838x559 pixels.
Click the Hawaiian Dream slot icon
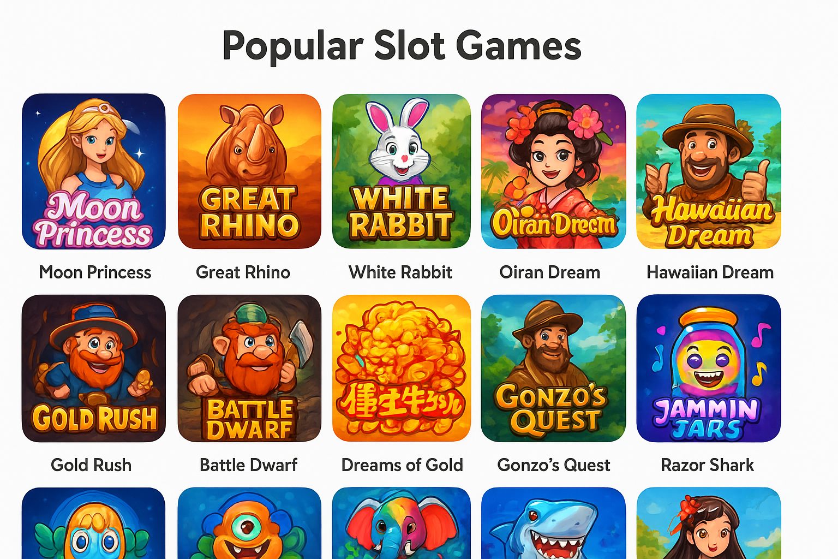709,171
